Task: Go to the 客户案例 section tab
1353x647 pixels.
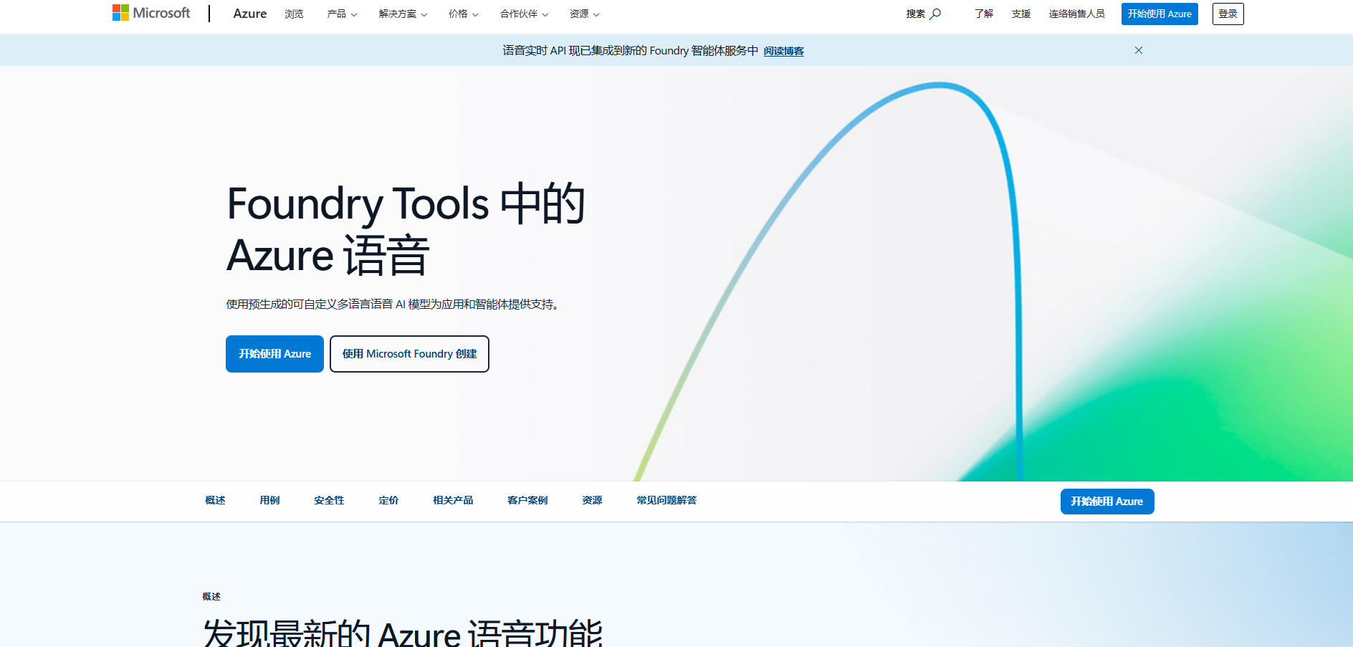Action: pyautogui.click(x=527, y=500)
